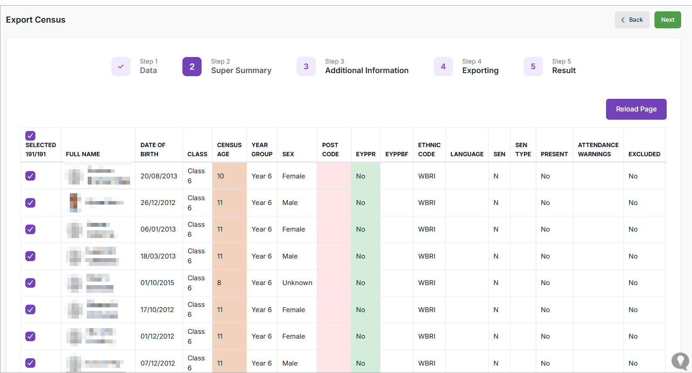Uncheck the pupil born 20/08/2013

point(30,176)
